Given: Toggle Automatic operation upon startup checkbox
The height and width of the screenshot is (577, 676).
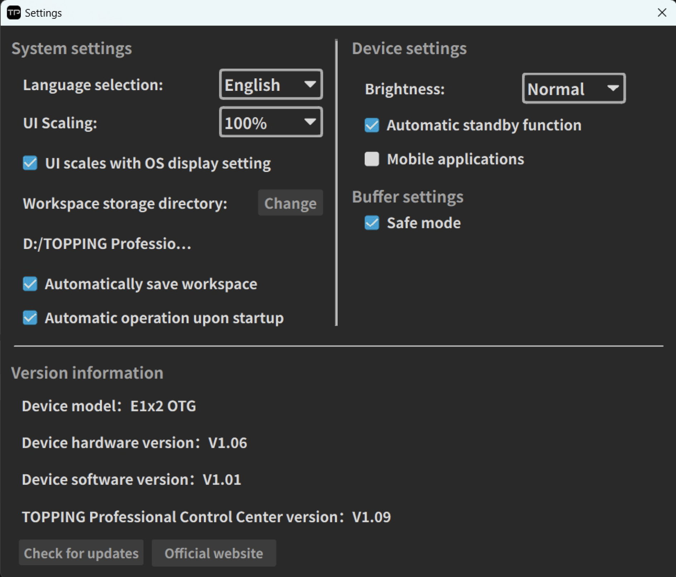Looking at the screenshot, I should 30,318.
